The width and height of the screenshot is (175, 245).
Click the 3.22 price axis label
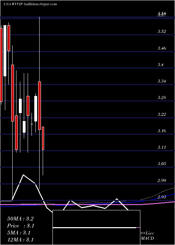tap(162, 114)
